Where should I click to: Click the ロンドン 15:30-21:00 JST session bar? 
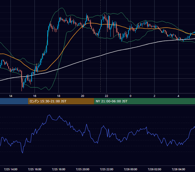pos(61,101)
